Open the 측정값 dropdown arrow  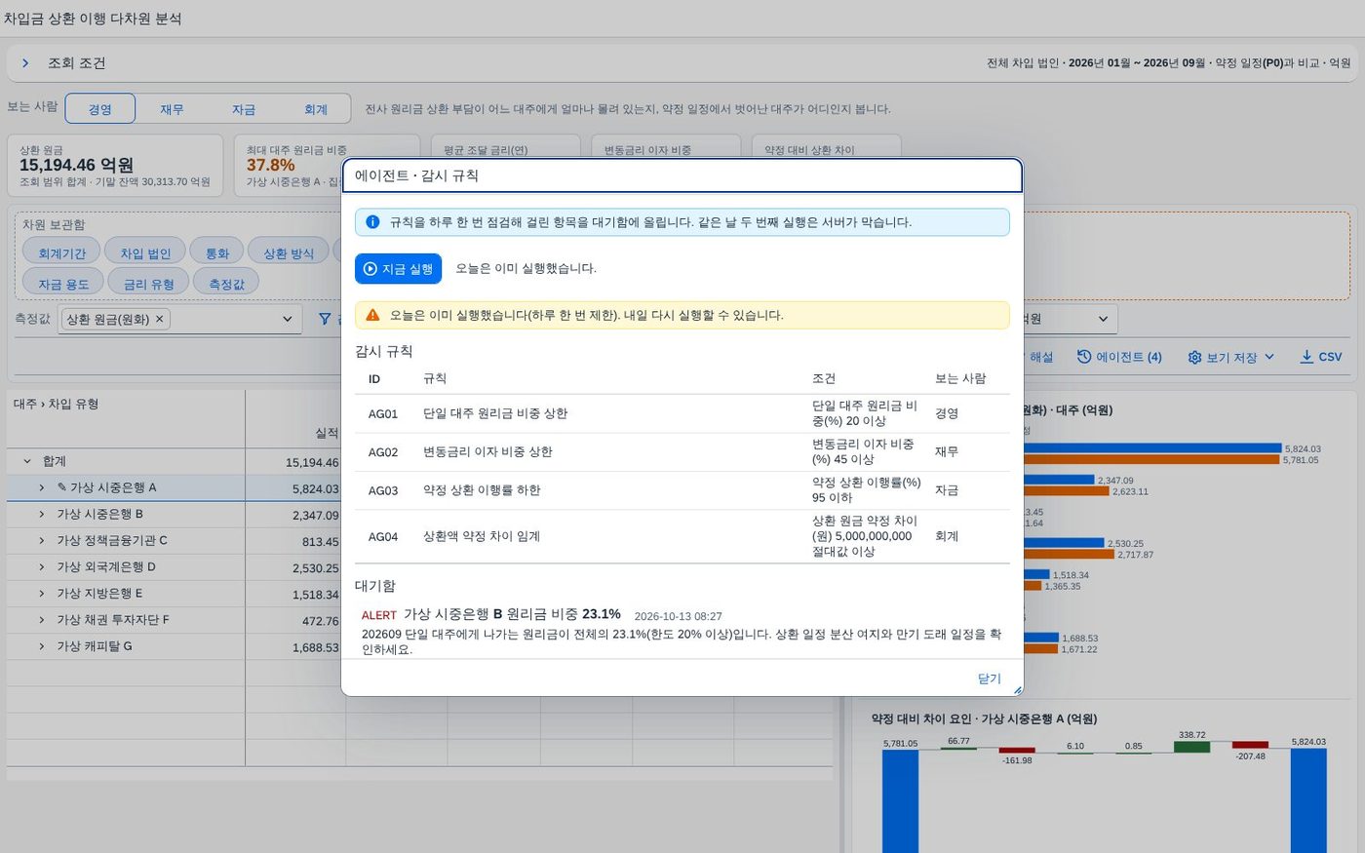click(288, 319)
